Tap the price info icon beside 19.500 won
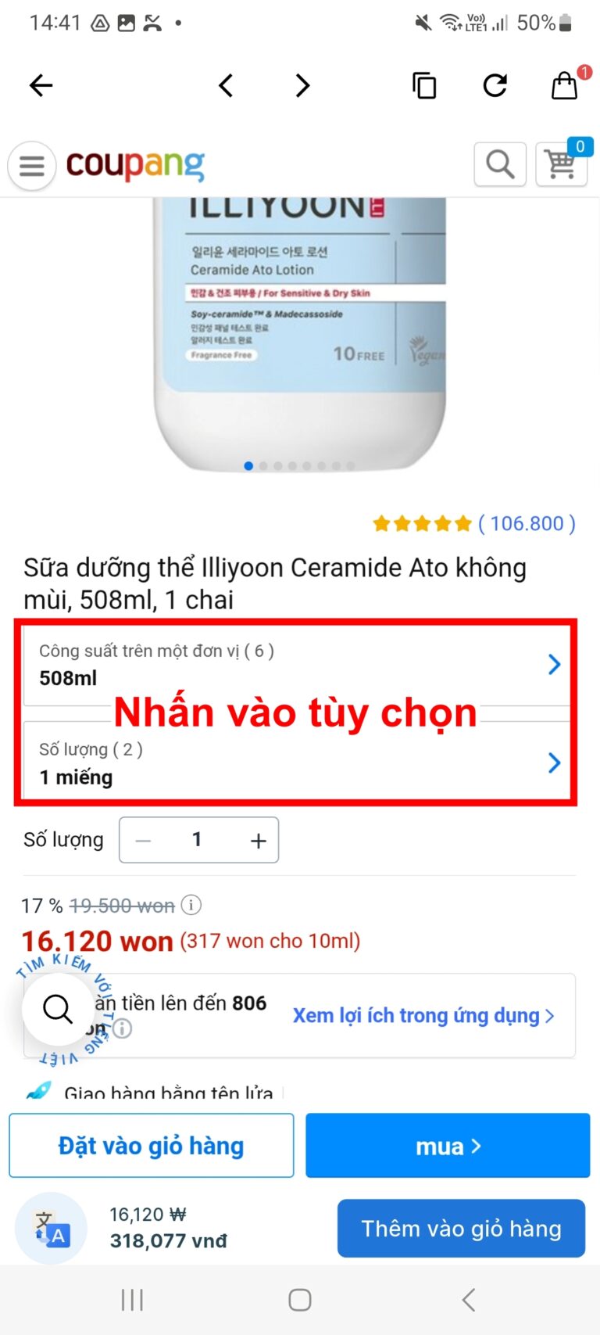Viewport: 600px width, 1335px height. 191,905
